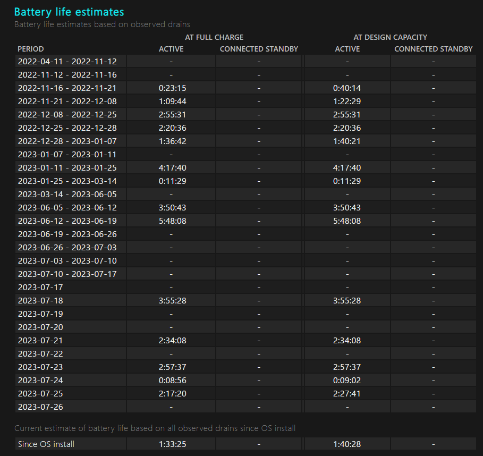
Task: Click the "2023-07-25" period row label
Action: click(40, 393)
